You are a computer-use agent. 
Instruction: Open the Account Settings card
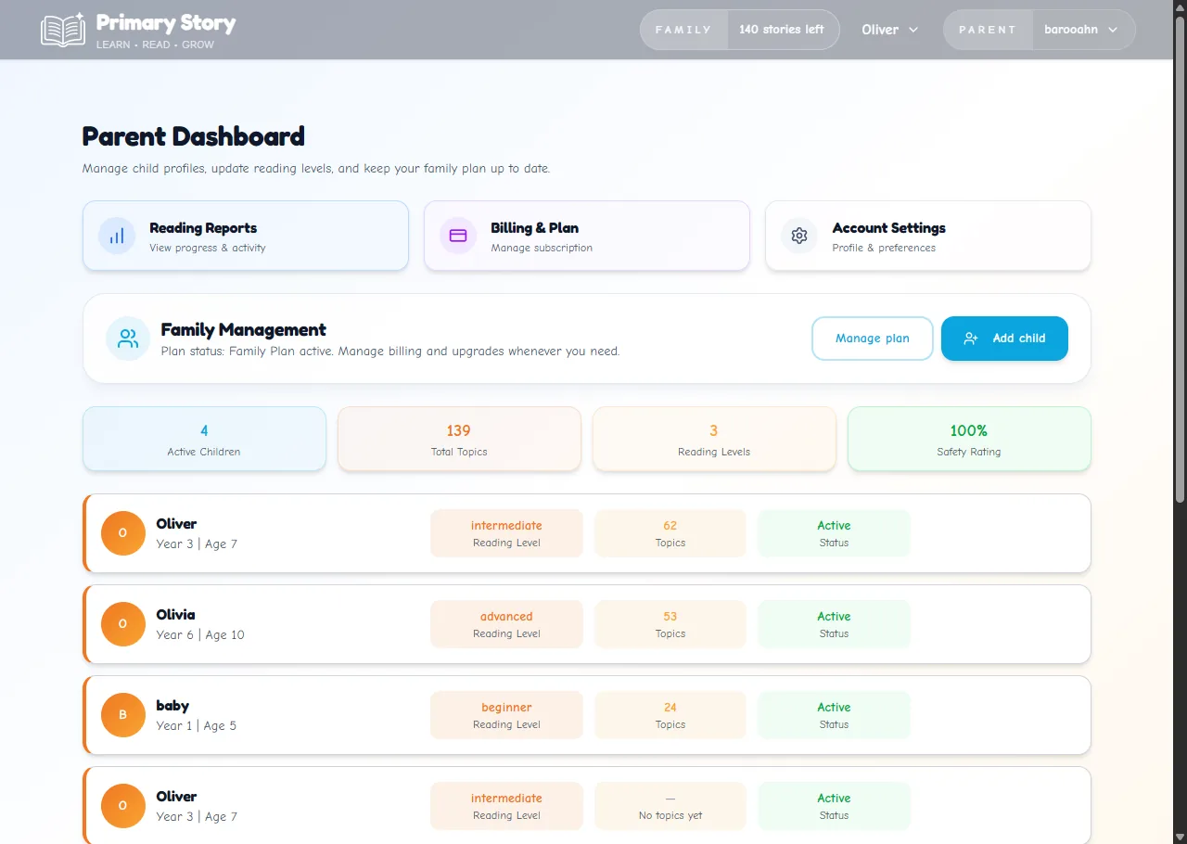[928, 236]
